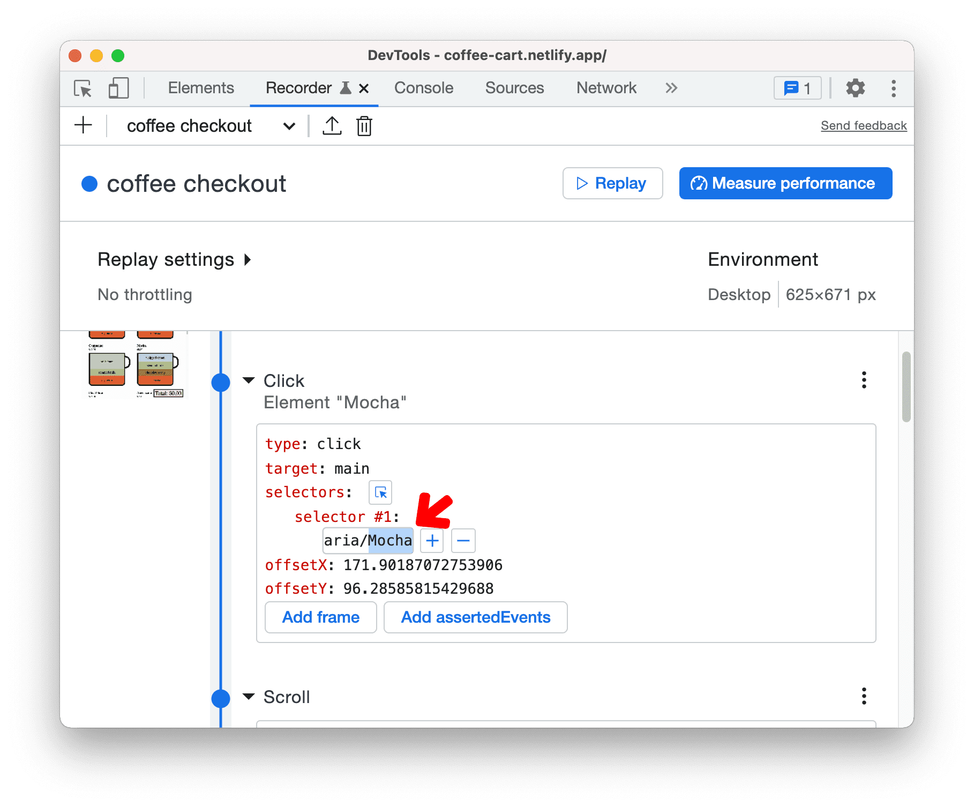Click the inspect element picker icon
The height and width of the screenshot is (807, 974).
83,88
